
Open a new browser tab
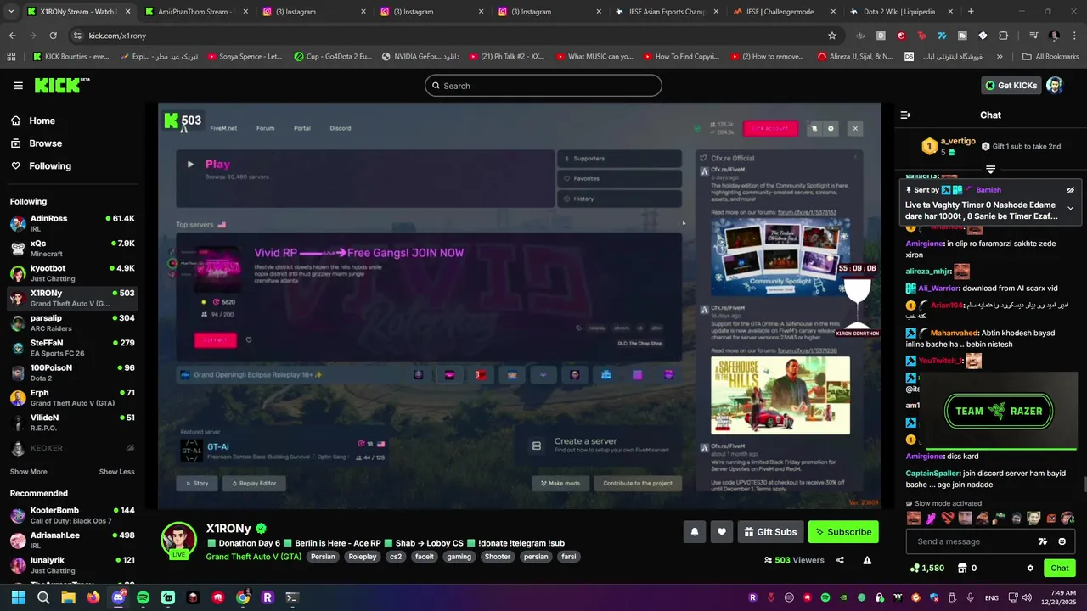click(971, 12)
